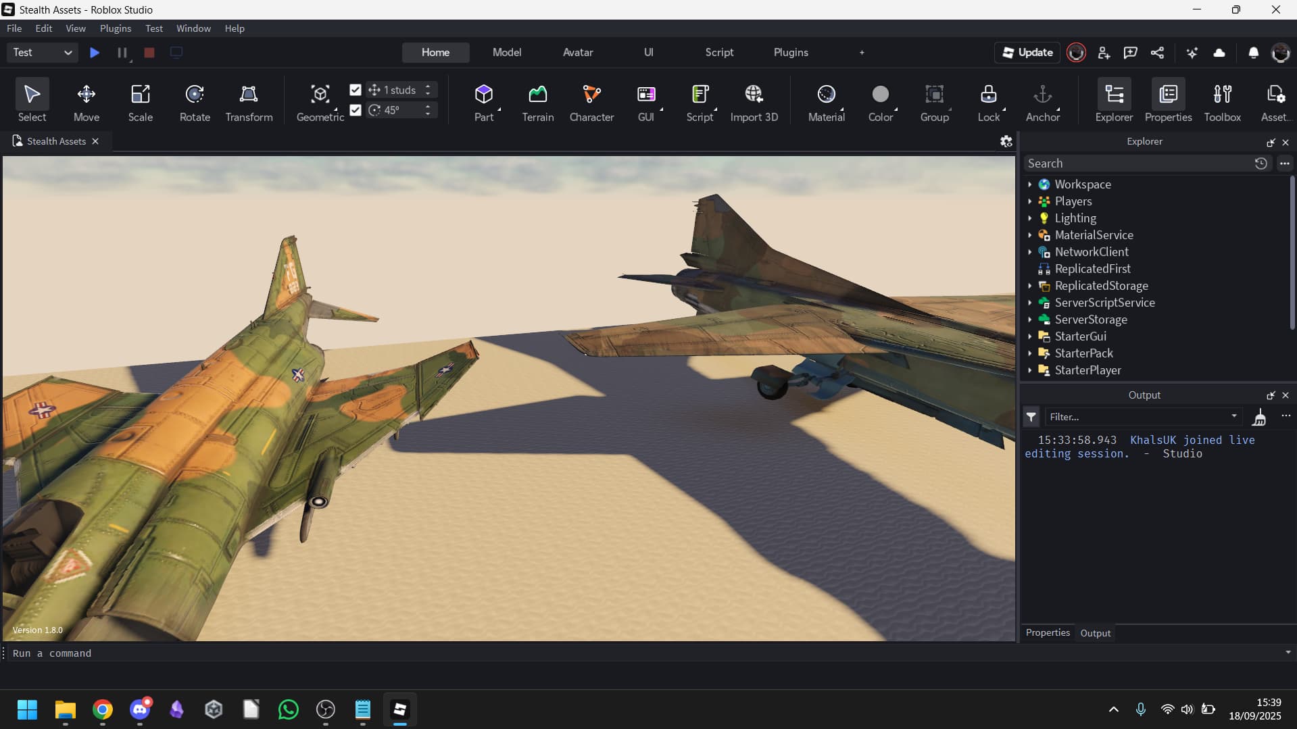Activate the Scale tool
The width and height of the screenshot is (1297, 729).
click(141, 101)
